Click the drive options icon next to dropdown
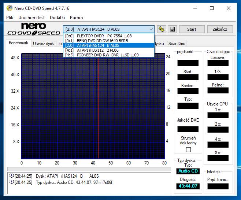 coord(162,29)
